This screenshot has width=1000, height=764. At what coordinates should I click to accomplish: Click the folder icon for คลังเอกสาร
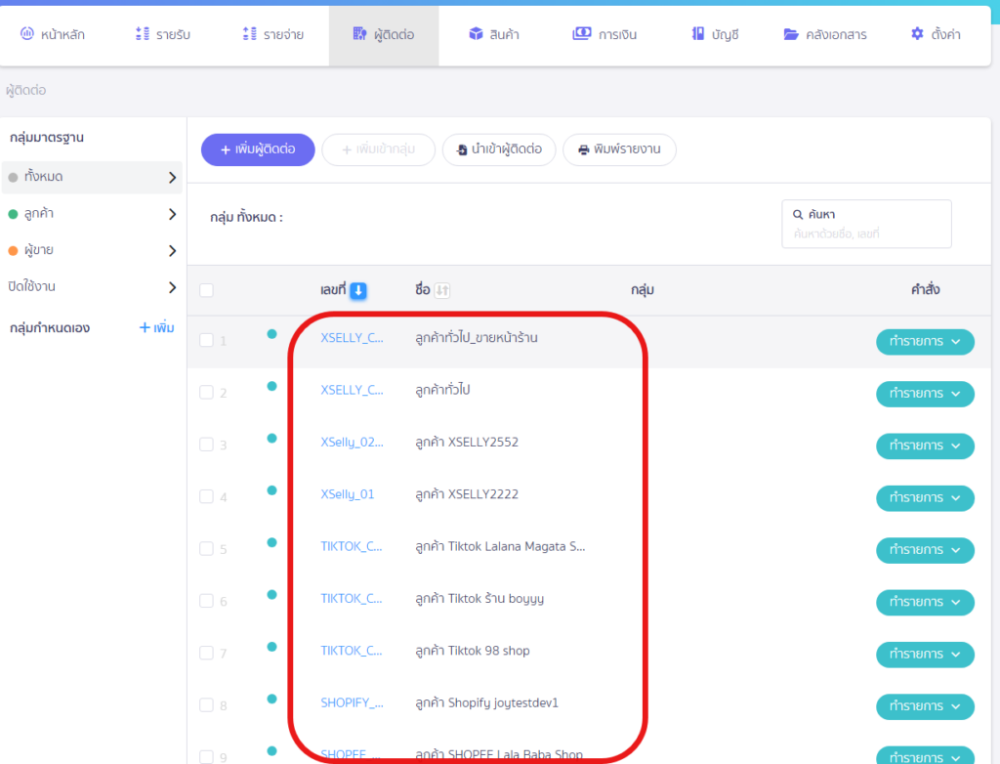[791, 34]
